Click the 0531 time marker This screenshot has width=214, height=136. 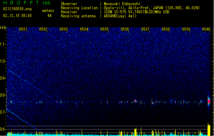23,29
